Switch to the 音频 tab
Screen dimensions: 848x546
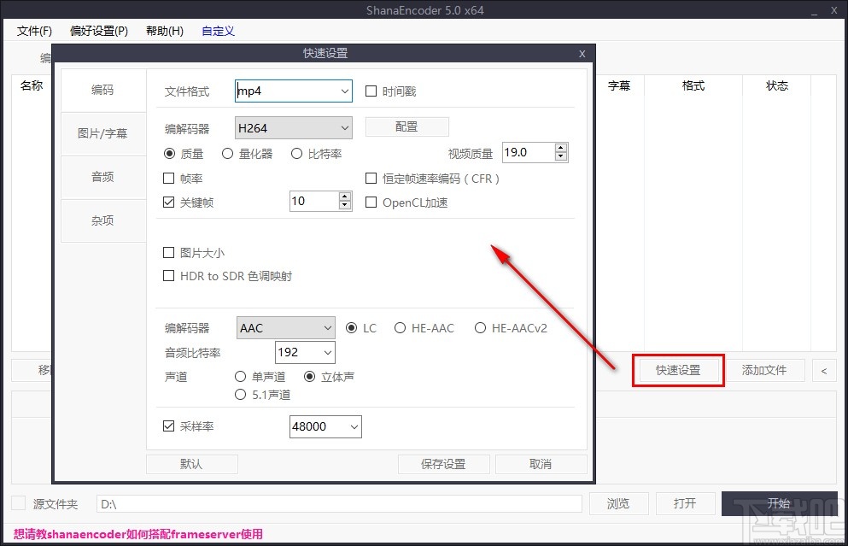point(102,177)
